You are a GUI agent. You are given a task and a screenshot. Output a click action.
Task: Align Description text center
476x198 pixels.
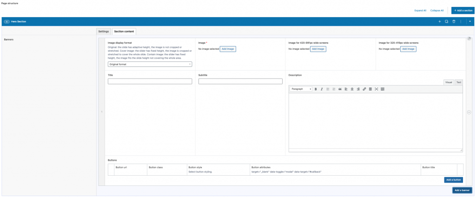pyautogui.click(x=352, y=89)
